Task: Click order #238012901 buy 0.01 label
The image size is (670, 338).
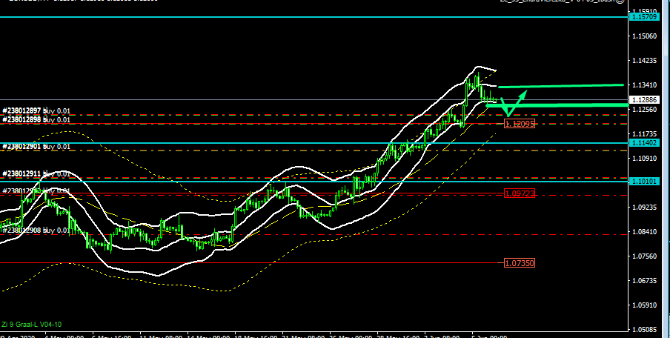Action: click(x=36, y=147)
